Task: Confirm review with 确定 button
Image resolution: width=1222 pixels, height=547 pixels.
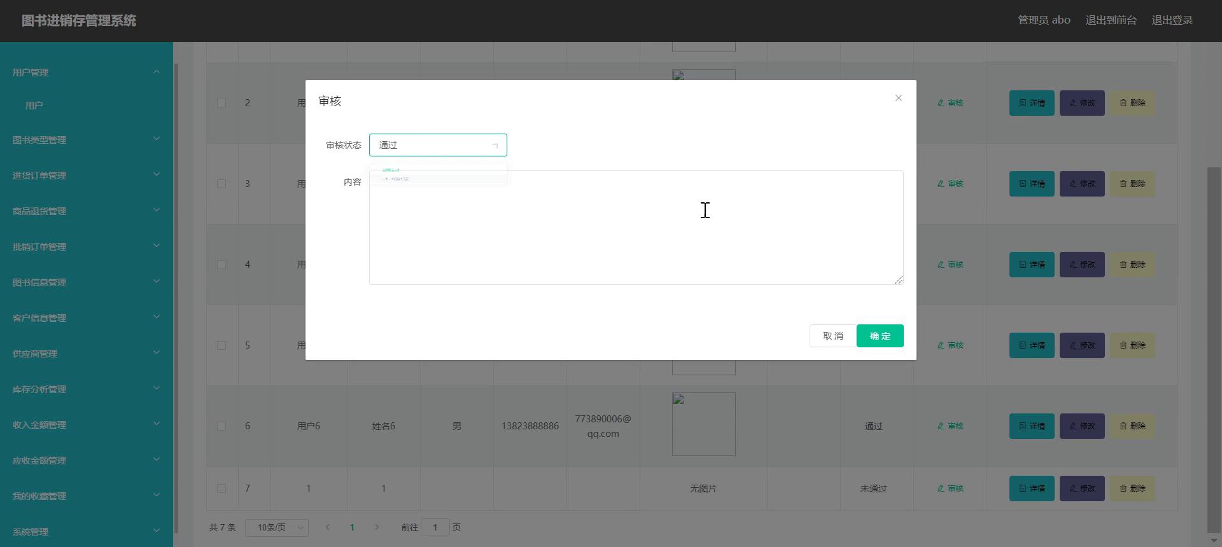Action: click(880, 336)
